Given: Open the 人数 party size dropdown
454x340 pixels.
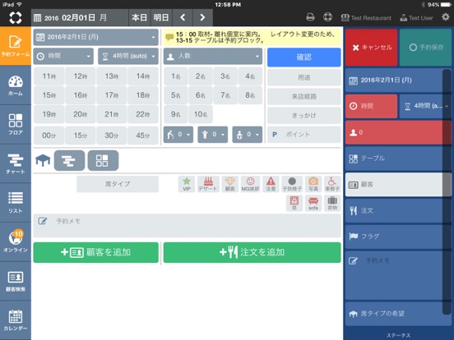Looking at the screenshot, I should 213,56.
